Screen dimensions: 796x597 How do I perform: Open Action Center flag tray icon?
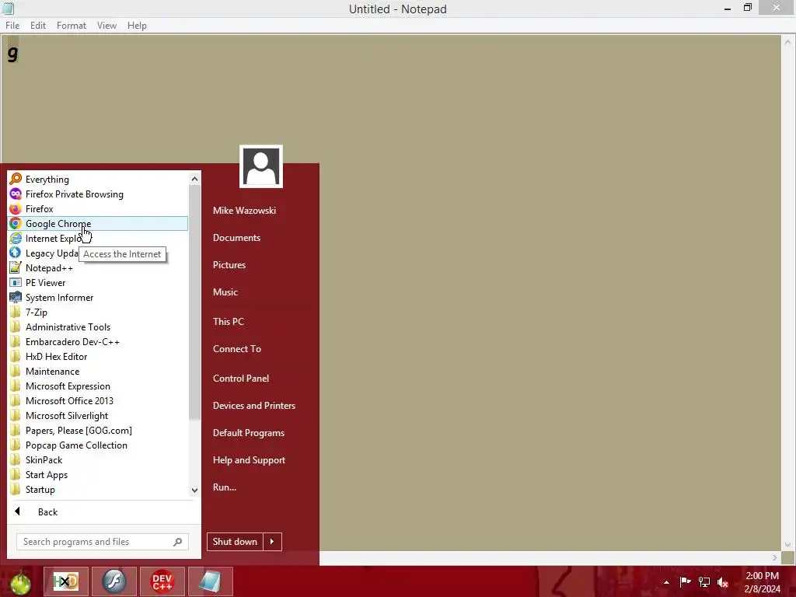tap(685, 581)
